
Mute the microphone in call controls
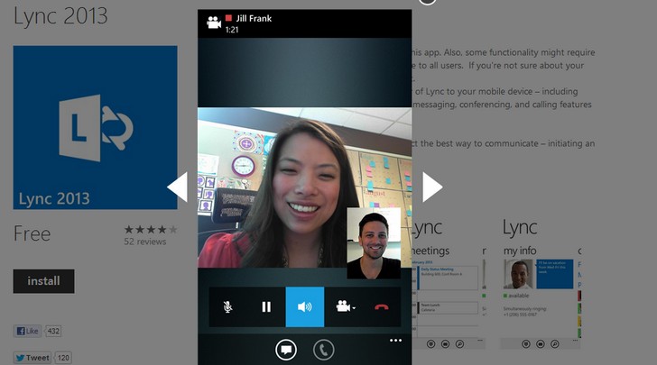228,306
